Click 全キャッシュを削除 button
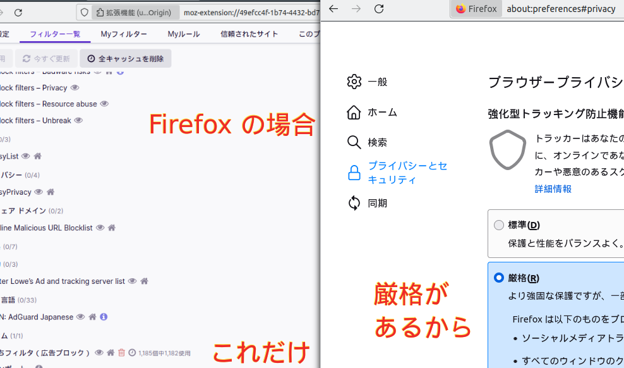The height and width of the screenshot is (368, 624). pos(125,59)
